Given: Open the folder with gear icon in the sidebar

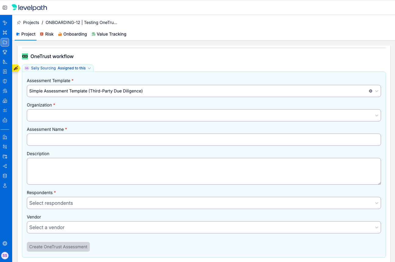Looking at the screenshot, I should pos(5,156).
